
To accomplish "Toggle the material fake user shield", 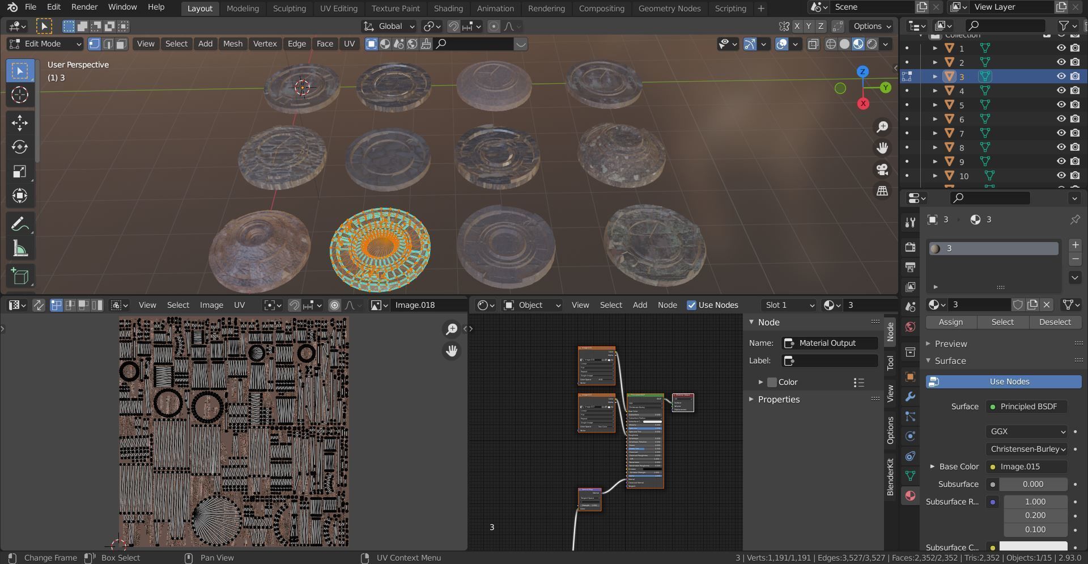I will pyautogui.click(x=1018, y=305).
